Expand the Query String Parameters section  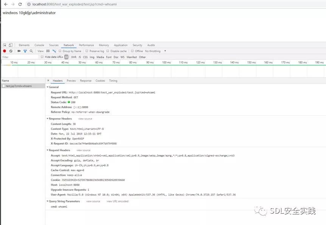[x=48, y=201]
